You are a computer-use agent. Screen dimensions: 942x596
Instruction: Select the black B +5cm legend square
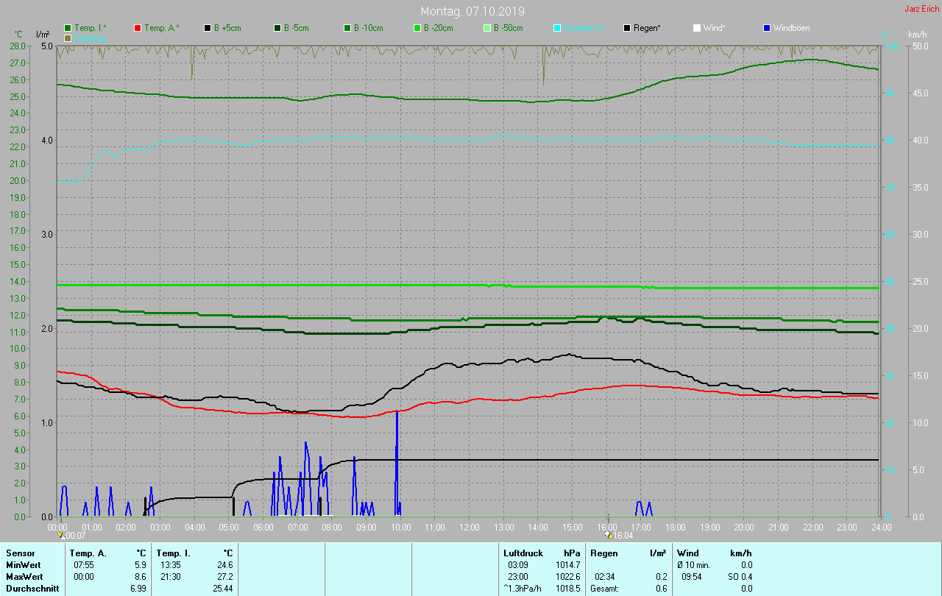[x=208, y=28]
